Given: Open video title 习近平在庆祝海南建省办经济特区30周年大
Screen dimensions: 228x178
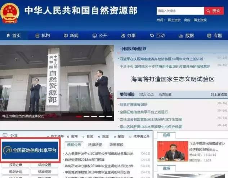Looking at the screenshot, I should tap(207, 146).
